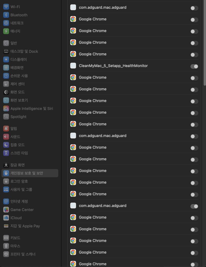Disable the CleanMyMac_5_Setapp_HealthMonitor toggle
This screenshot has height=267, width=206.
click(x=194, y=66)
